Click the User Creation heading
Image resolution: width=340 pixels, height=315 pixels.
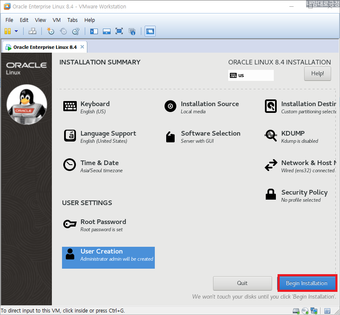click(102, 251)
